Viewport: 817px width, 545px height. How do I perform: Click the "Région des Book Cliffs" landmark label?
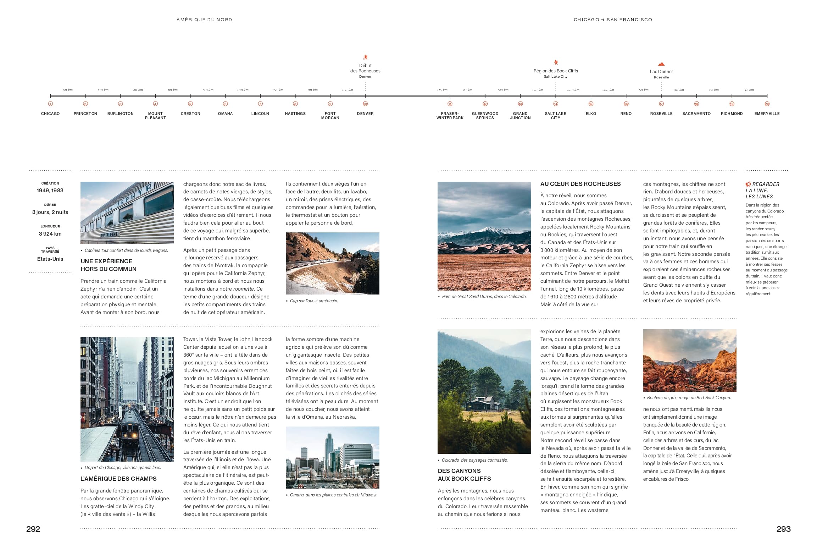click(556, 71)
